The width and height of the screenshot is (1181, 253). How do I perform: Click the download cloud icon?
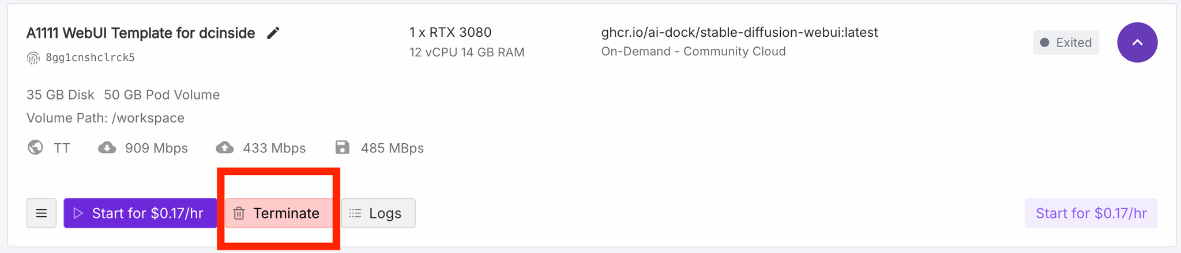click(x=107, y=148)
